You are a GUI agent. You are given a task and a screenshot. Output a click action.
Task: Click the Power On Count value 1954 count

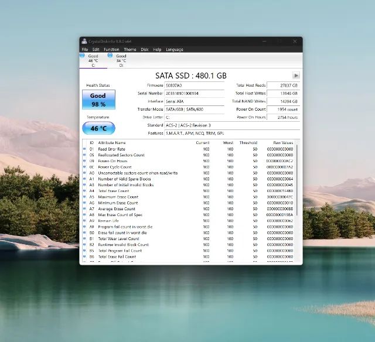click(x=284, y=110)
